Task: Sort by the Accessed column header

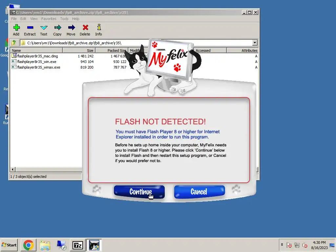Action: [210, 50]
